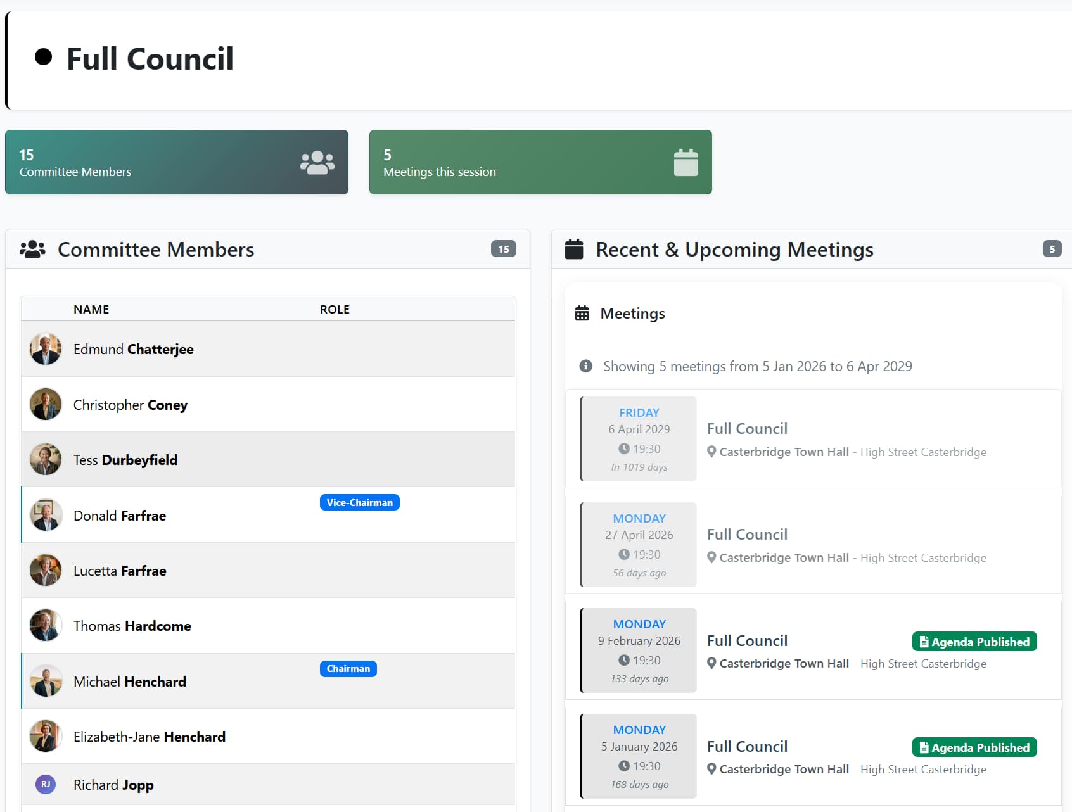The image size is (1072, 812).
Task: Click Agenda Published badge for 5 January 2026
Action: 974,747
